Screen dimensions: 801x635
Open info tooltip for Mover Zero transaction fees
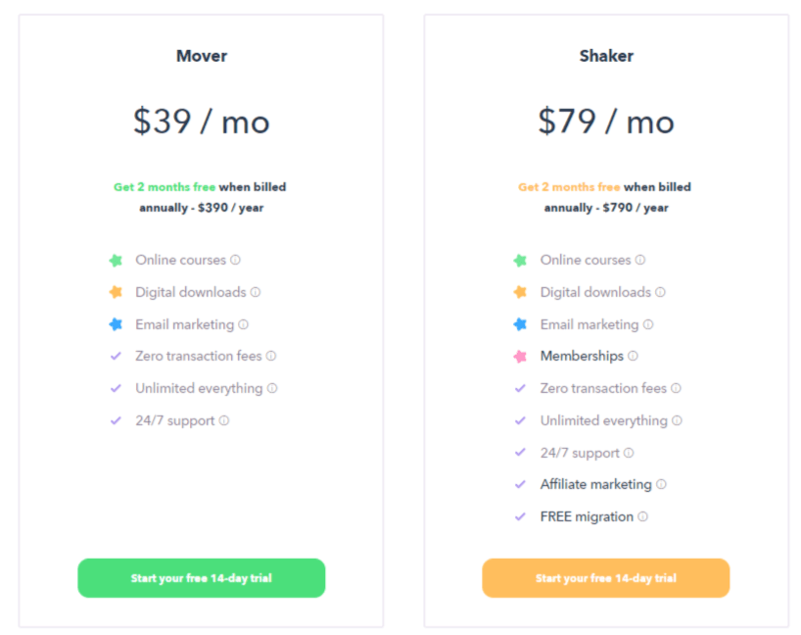(271, 356)
